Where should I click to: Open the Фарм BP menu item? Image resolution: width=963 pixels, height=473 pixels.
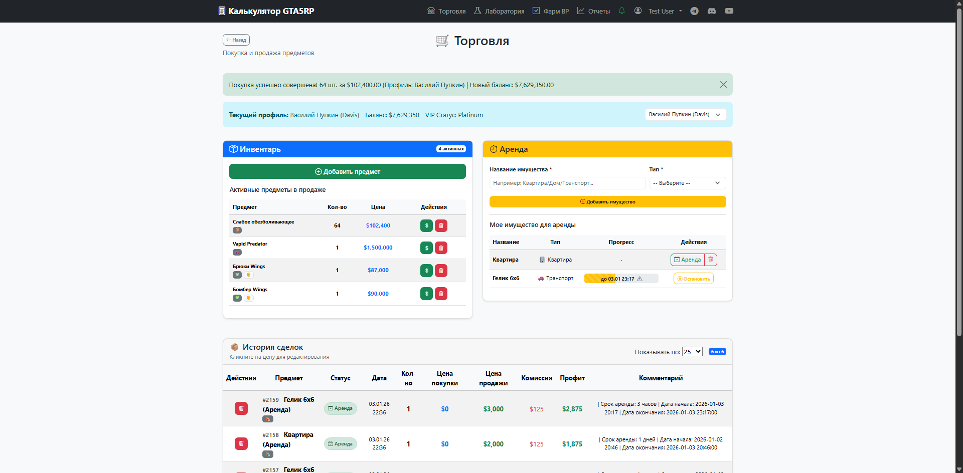click(x=551, y=11)
